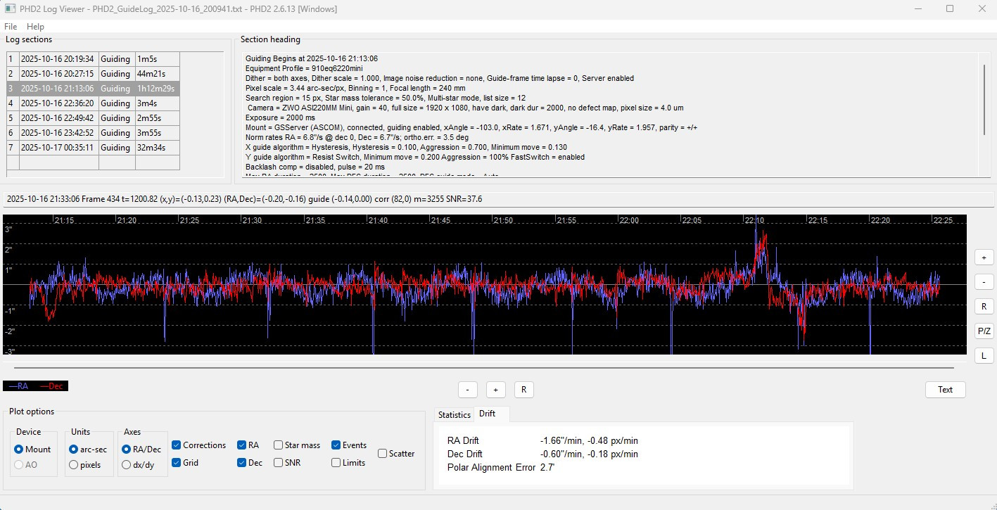Click the red Dec legend swatch
997x510 pixels.
click(x=52, y=386)
